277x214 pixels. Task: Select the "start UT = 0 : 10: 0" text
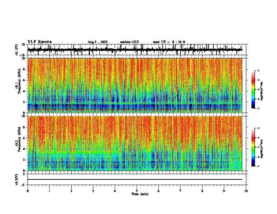169,42
